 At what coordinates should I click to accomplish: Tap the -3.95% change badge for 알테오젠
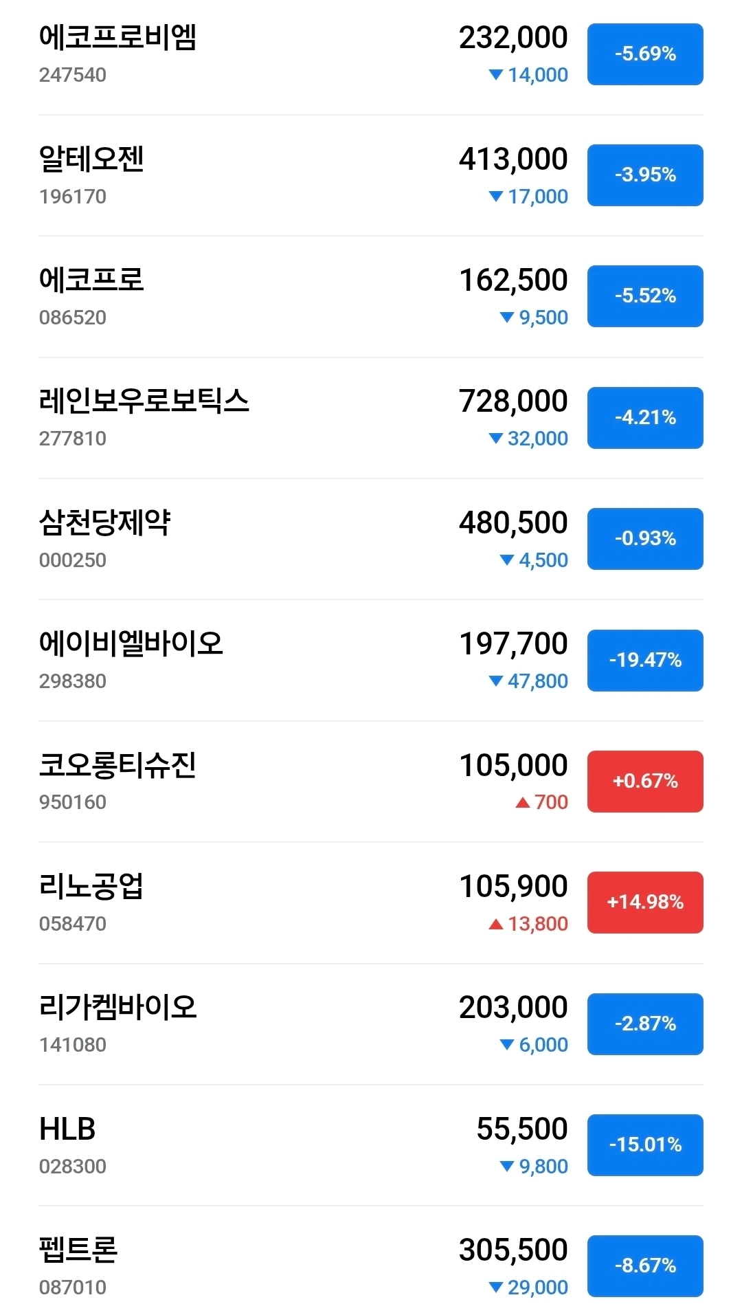click(645, 175)
